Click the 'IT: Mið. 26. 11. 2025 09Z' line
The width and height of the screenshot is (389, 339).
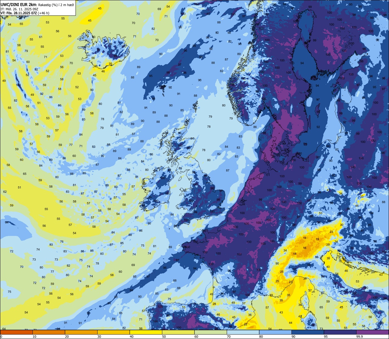19,9
